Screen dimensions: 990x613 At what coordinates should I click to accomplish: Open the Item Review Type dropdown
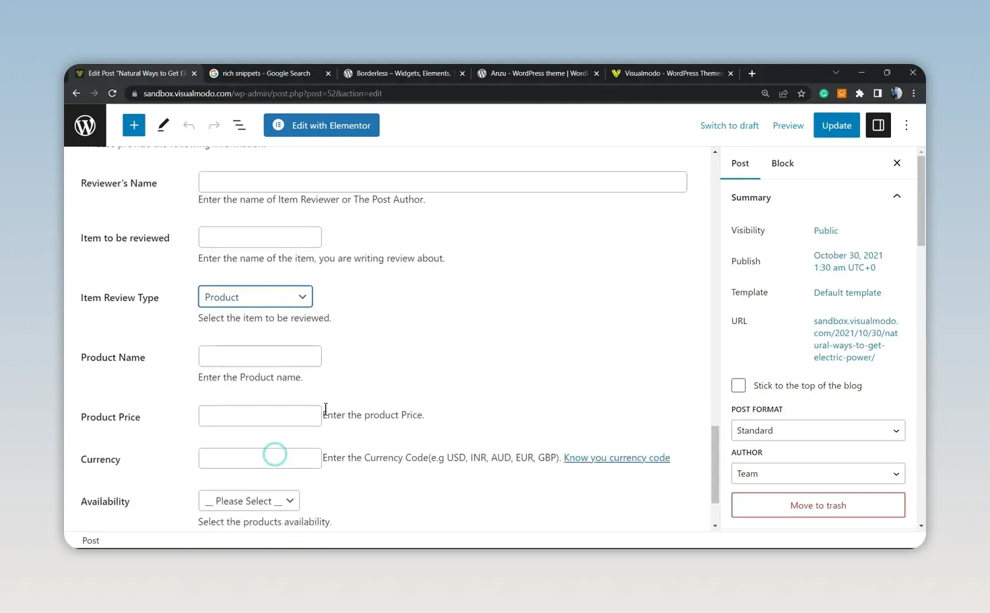(255, 297)
